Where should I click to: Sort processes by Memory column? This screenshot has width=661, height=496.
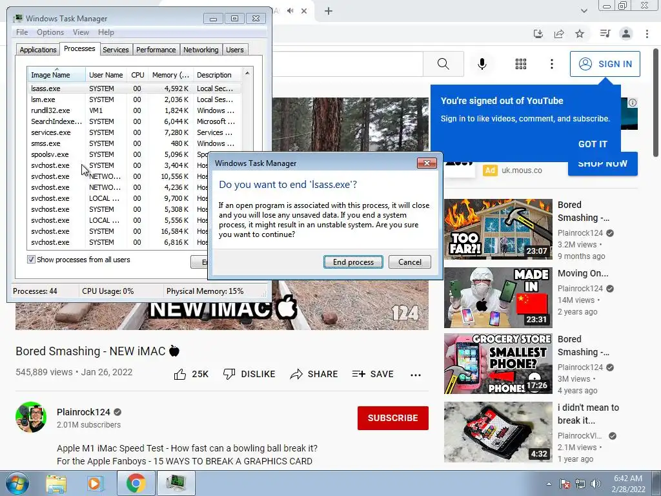(x=170, y=75)
